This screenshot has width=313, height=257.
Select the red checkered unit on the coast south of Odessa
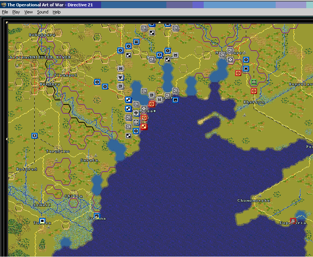pos(144,126)
